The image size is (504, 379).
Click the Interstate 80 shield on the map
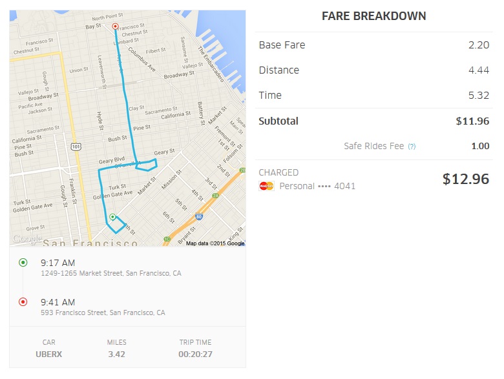[199, 217]
